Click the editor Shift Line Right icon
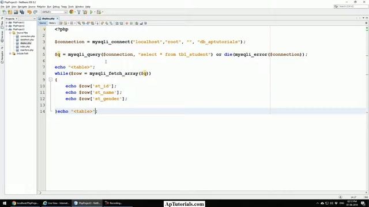This screenshot has width=369, height=207. click(x=122, y=23)
